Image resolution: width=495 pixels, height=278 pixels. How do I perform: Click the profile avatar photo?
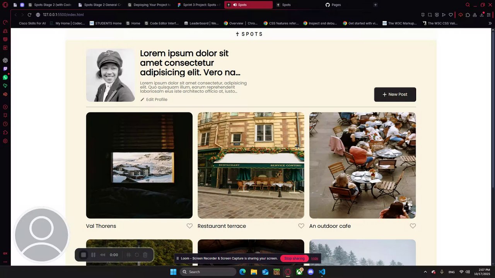111,75
